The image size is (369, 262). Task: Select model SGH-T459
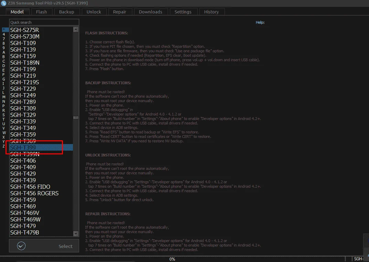point(41,200)
